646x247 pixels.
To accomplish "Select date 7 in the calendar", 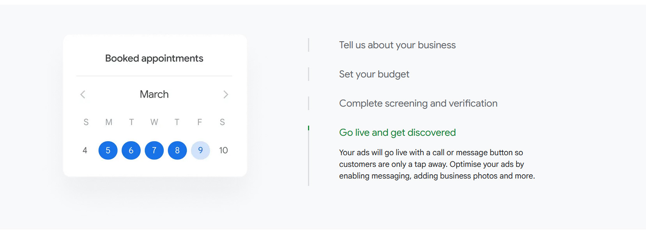I will (x=154, y=151).
